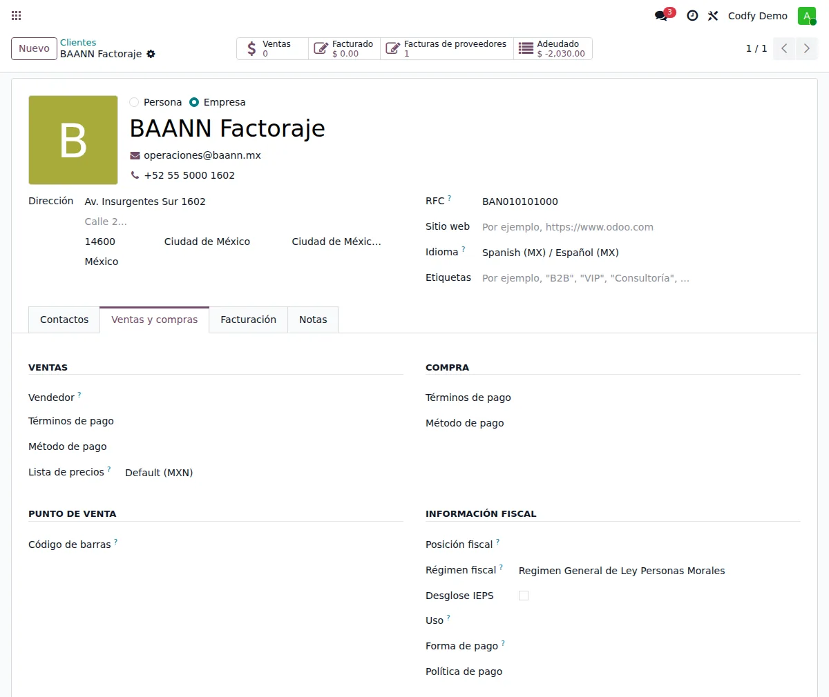Open the activities clock icon
829x697 pixels.
tap(692, 15)
